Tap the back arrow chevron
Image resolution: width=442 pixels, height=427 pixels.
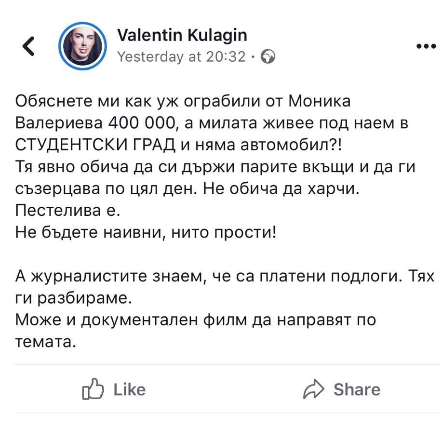coord(28,46)
